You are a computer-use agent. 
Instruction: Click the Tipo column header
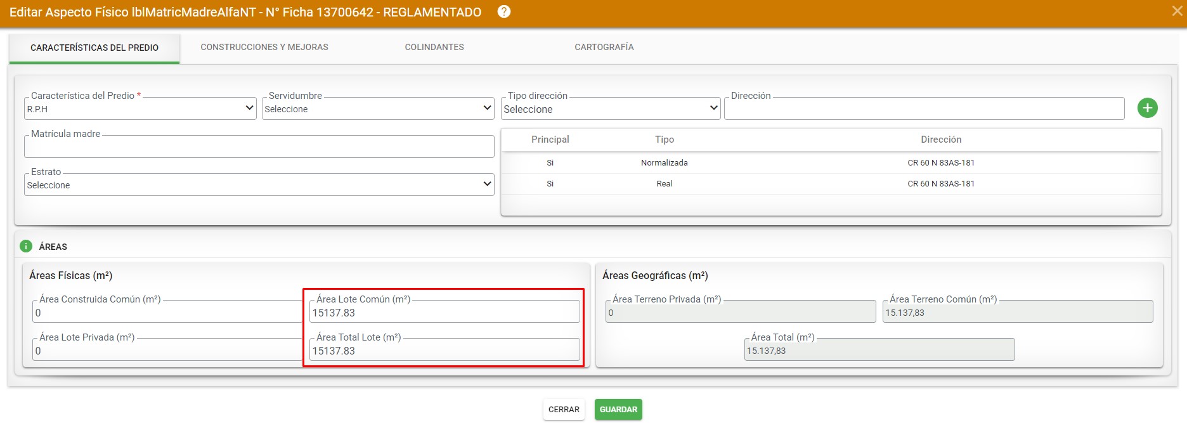click(x=665, y=140)
